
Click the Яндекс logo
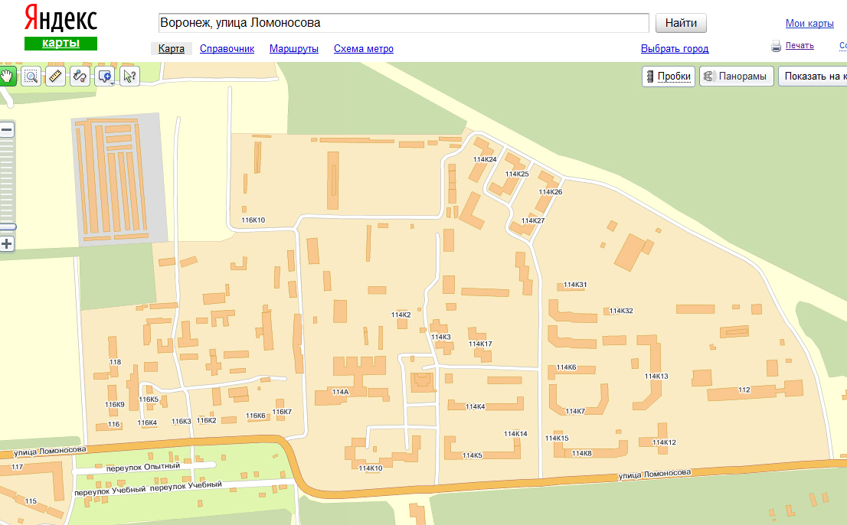coord(60,18)
